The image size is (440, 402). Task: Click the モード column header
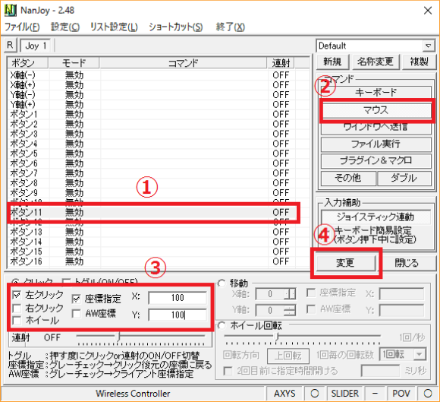pos(74,63)
